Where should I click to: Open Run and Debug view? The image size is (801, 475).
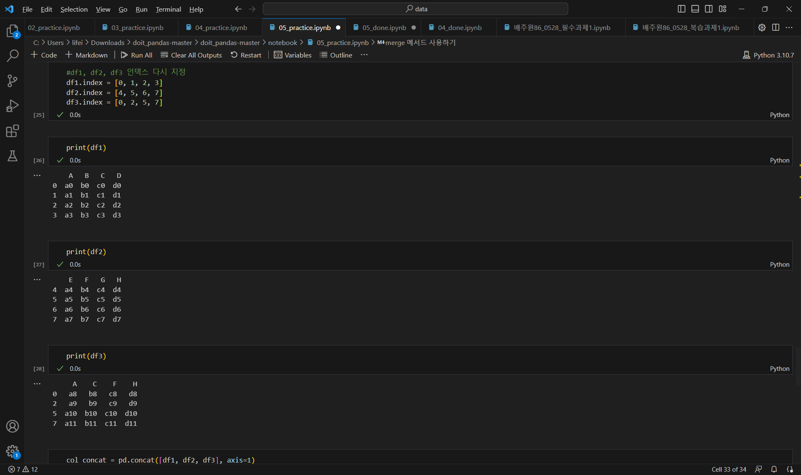coord(13,106)
